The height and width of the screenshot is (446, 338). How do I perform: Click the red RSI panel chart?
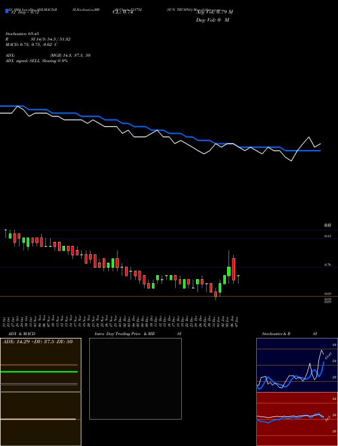tap(297, 419)
